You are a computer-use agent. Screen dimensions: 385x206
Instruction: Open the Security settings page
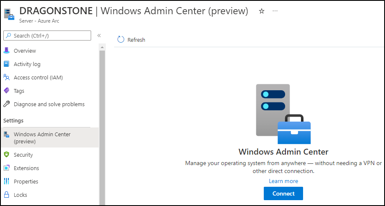(x=23, y=155)
